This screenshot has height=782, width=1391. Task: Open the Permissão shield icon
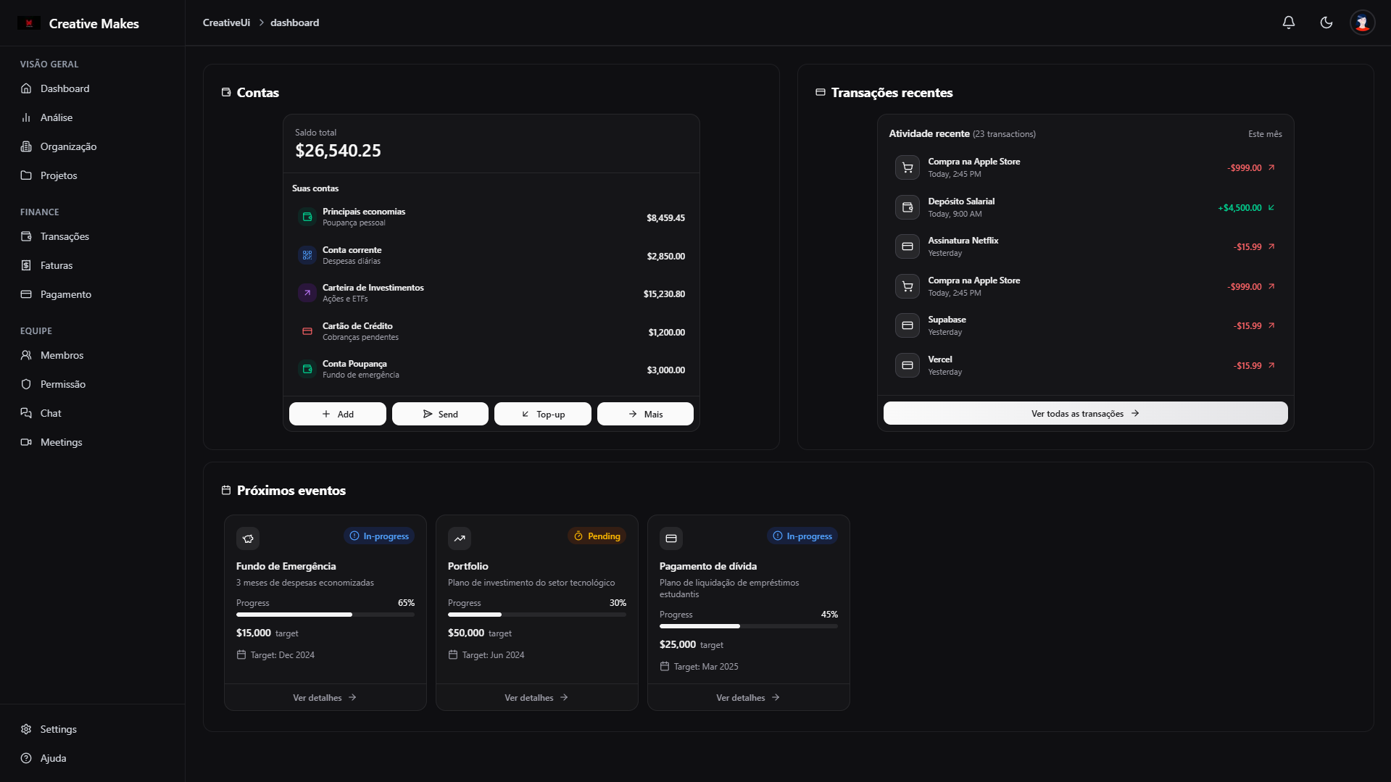pyautogui.click(x=26, y=384)
